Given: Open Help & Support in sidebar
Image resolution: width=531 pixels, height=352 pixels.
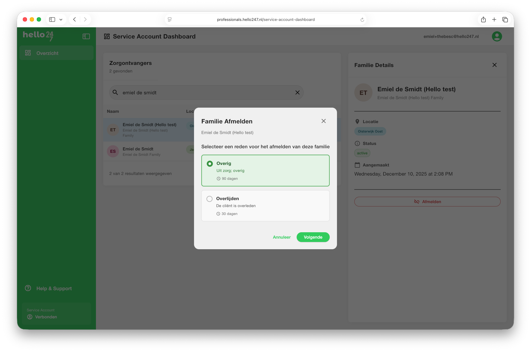Looking at the screenshot, I should pyautogui.click(x=54, y=288).
